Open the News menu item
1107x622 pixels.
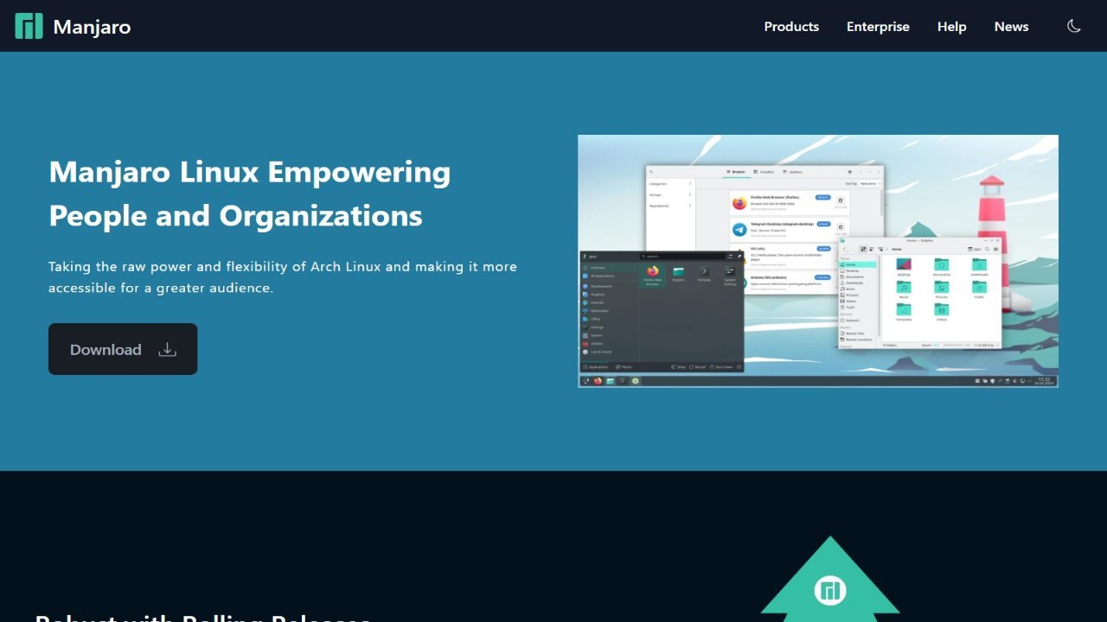coord(1011,26)
